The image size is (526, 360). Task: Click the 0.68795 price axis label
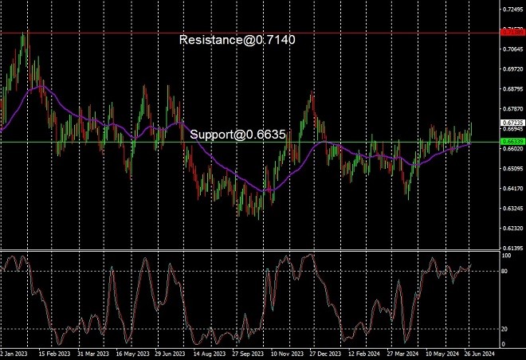coord(513,89)
